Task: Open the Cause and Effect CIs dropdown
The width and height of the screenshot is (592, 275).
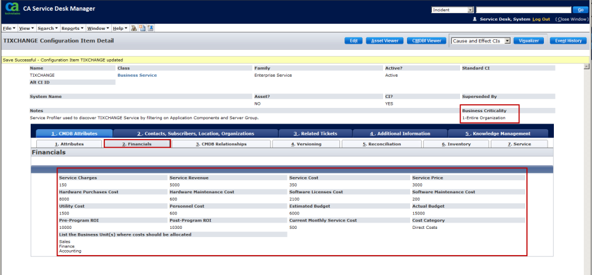Action: coord(481,41)
